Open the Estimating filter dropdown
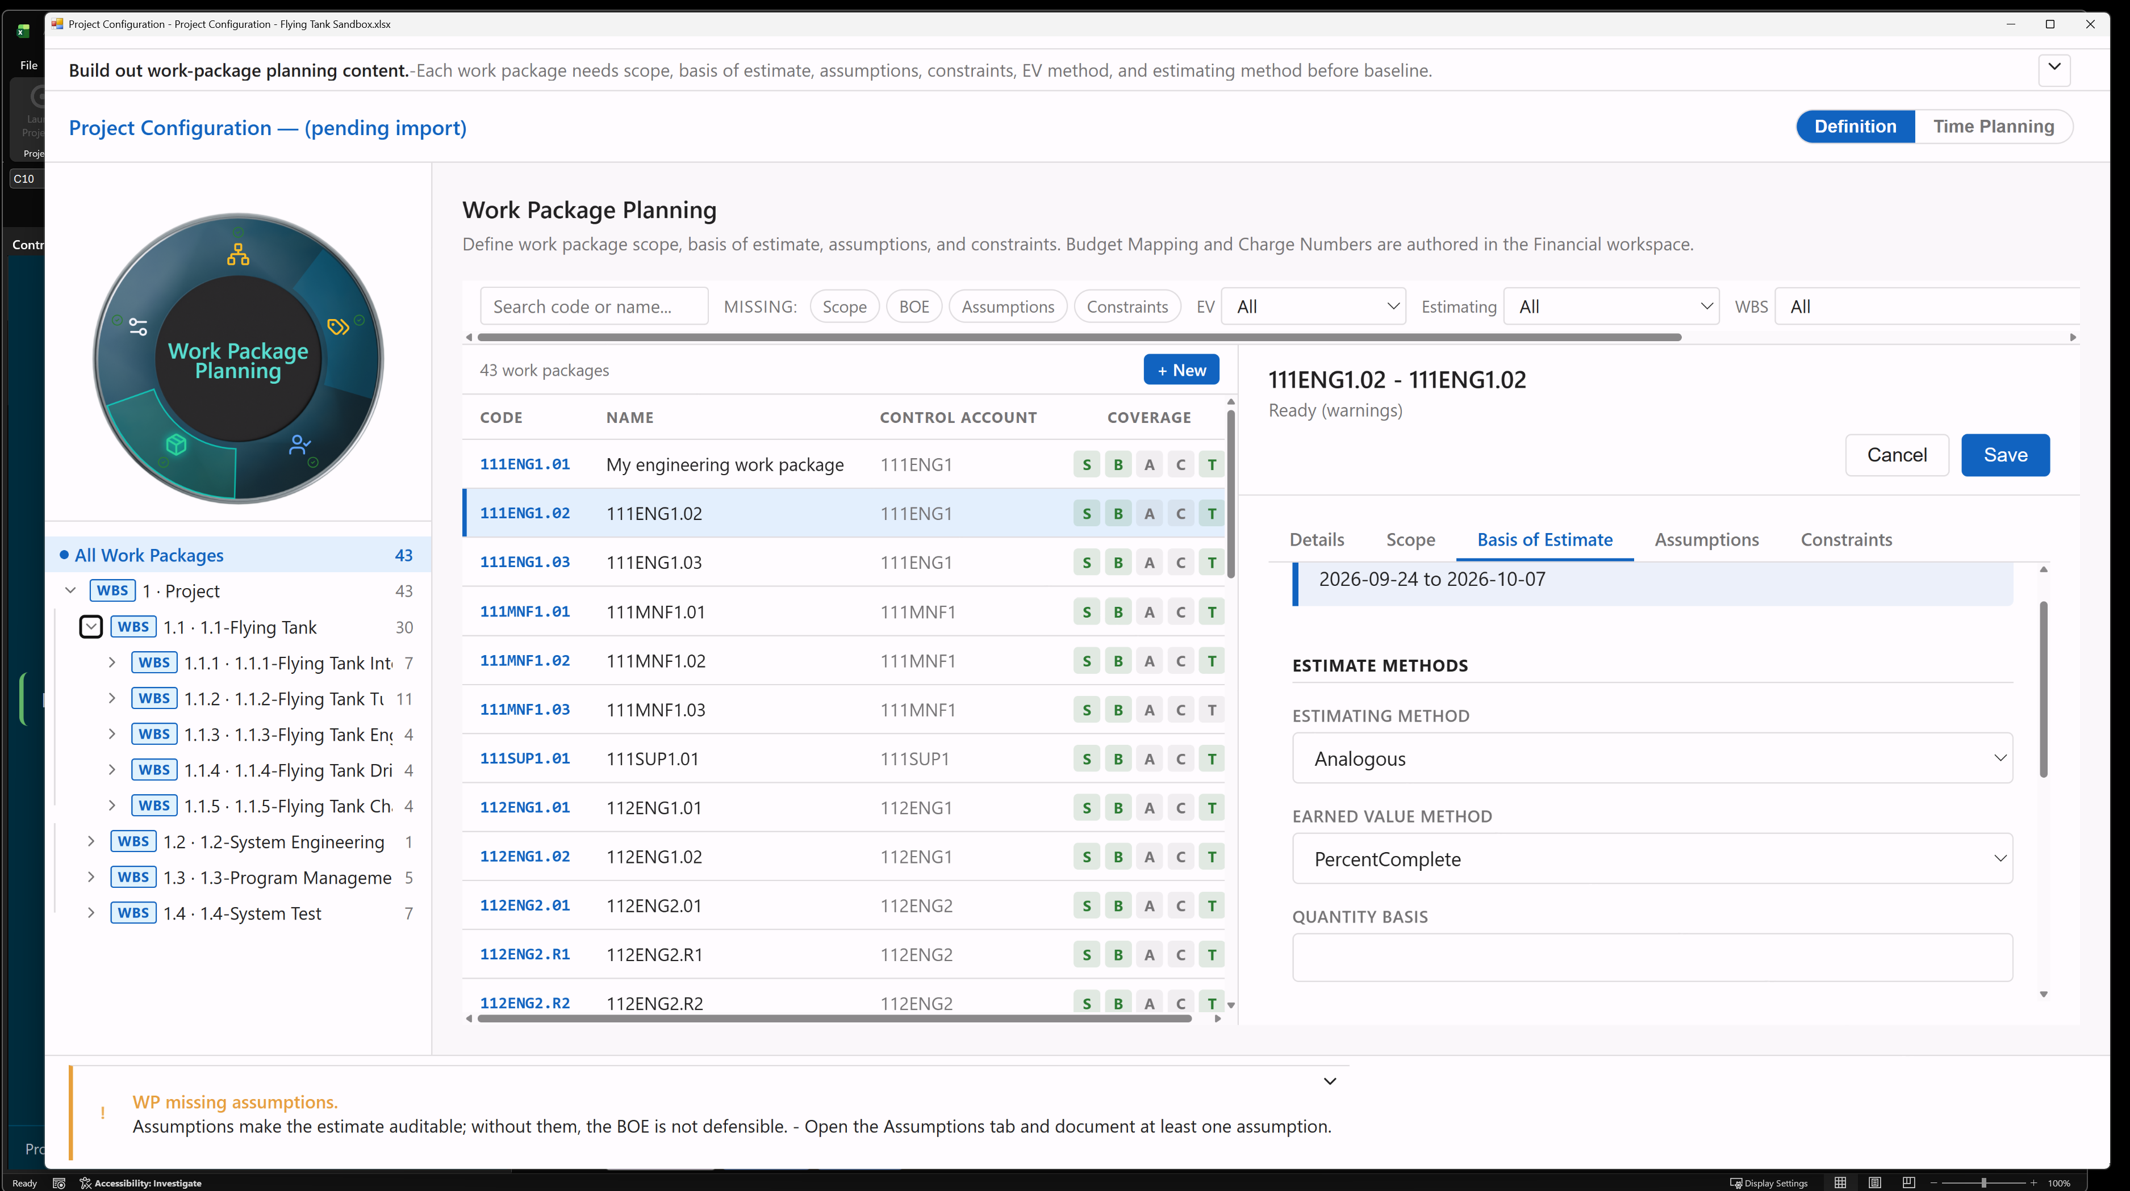The height and width of the screenshot is (1191, 2130). (1611, 307)
